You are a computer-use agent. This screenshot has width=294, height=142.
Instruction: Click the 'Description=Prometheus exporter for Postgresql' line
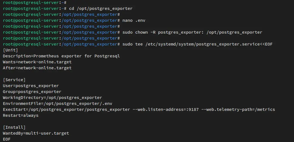(61, 56)
